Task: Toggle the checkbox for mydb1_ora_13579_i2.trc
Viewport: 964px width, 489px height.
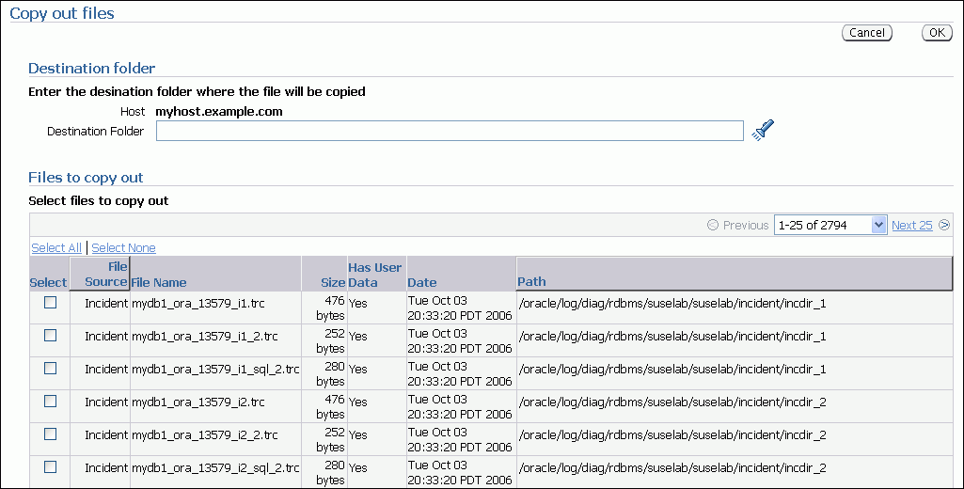Action: click(51, 402)
